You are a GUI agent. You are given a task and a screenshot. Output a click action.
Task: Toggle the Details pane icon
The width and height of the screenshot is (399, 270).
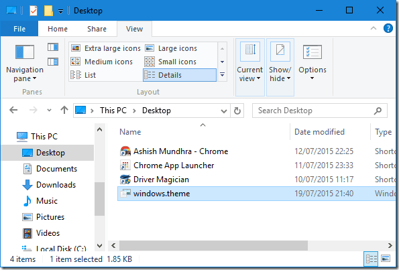point(53,62)
